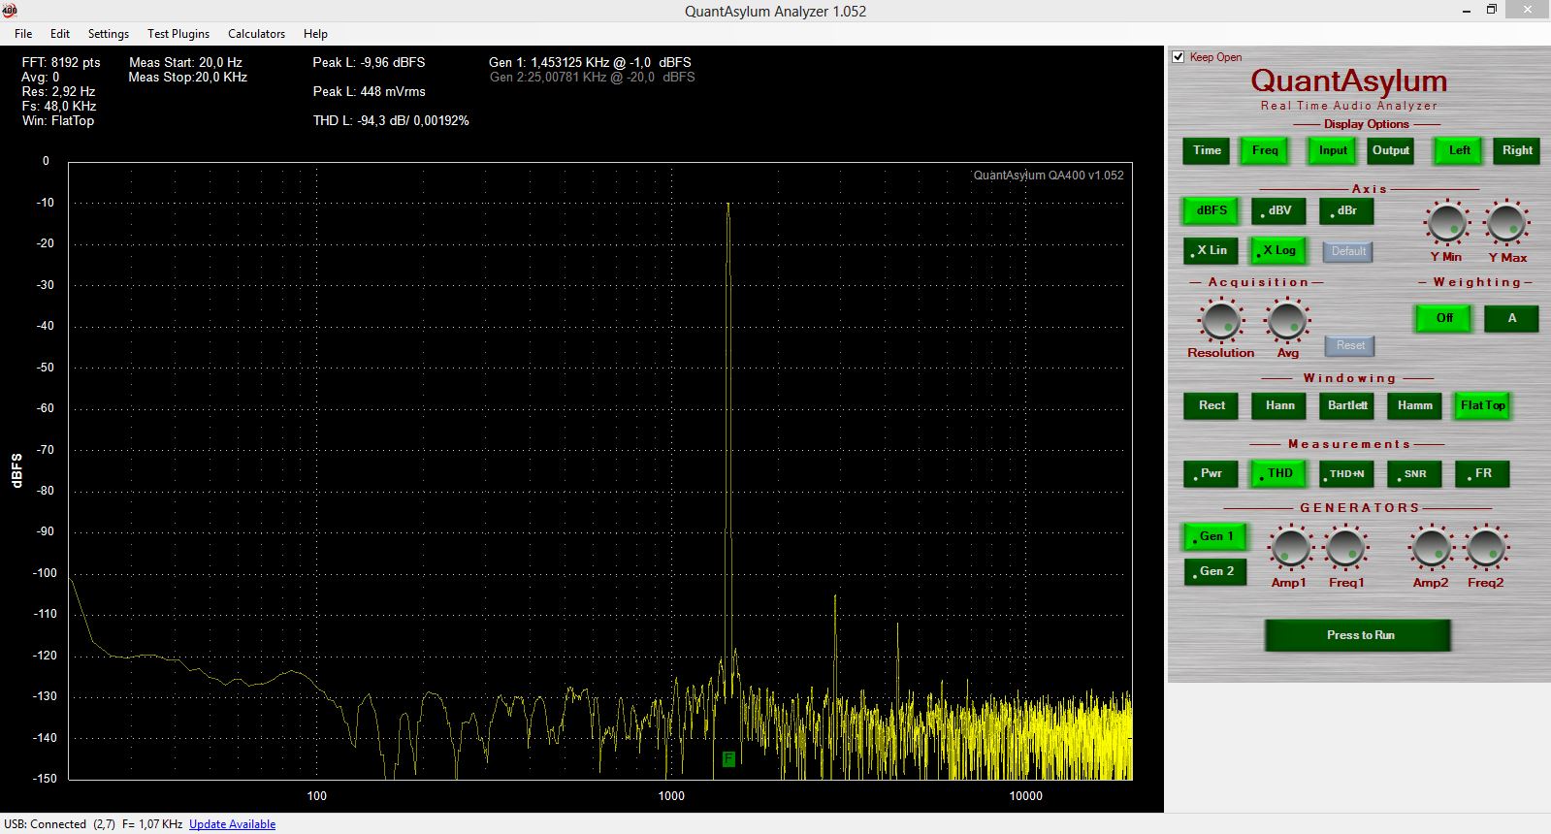
Task: Click the Res: 2,92 Hz readout
Action: [x=58, y=91]
